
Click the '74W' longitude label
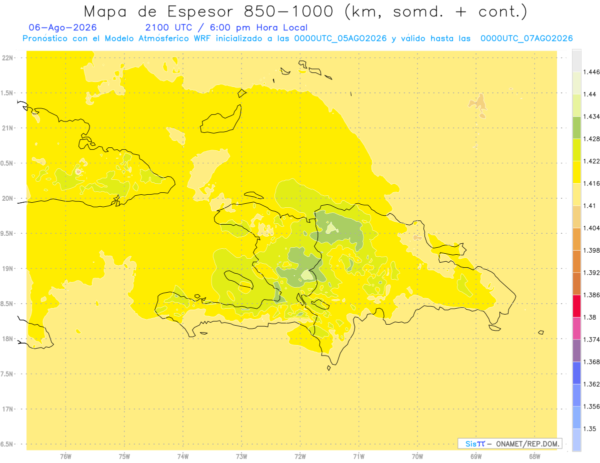tap(183, 456)
